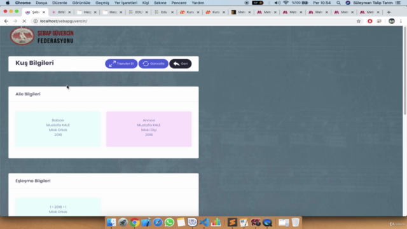Open the Siri icon in menu bar
The height and width of the screenshot is (229, 407).
(x=348, y=3)
